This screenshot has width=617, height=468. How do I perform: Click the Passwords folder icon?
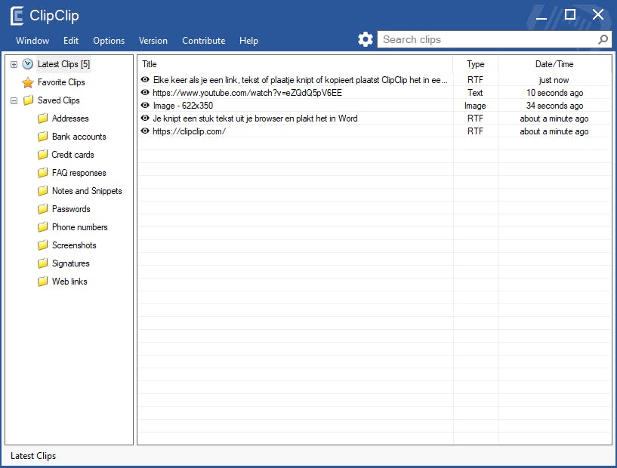click(42, 209)
